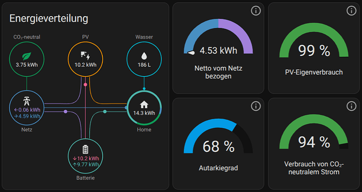This screenshot has width=362, height=192.
Task: Click the 4.59 kWh grid import value
Action: (x=27, y=116)
